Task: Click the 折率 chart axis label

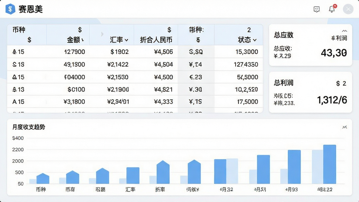Action: 160,189
